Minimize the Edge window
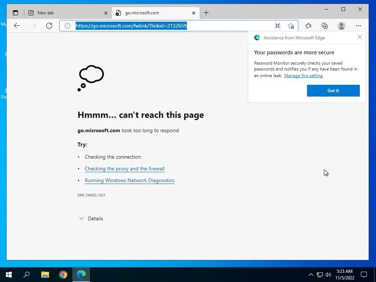 coord(326,9)
